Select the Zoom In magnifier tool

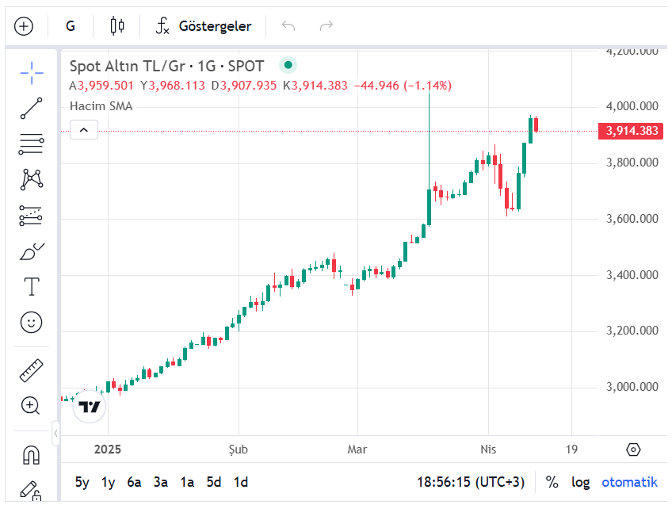(31, 406)
